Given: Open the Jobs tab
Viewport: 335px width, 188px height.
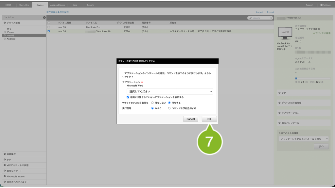Looking at the screenshot, I should [x=75, y=5].
